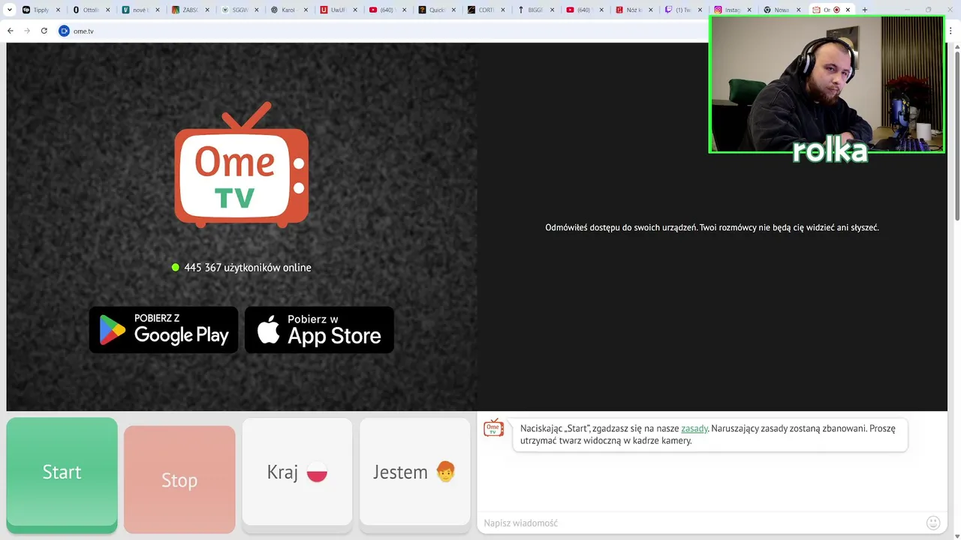Click the Apple logo on App Store badge
Viewport: 961px width, 540px height.
[268, 329]
